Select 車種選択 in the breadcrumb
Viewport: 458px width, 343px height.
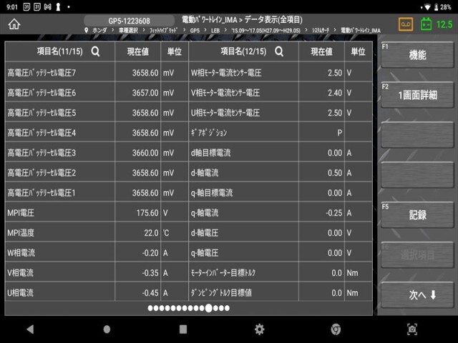click(x=128, y=30)
